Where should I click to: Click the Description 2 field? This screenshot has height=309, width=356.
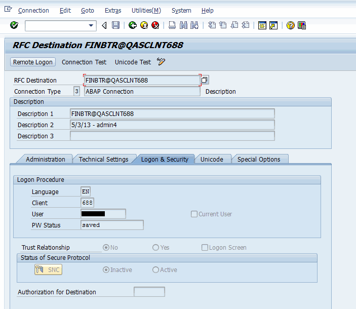172,125
